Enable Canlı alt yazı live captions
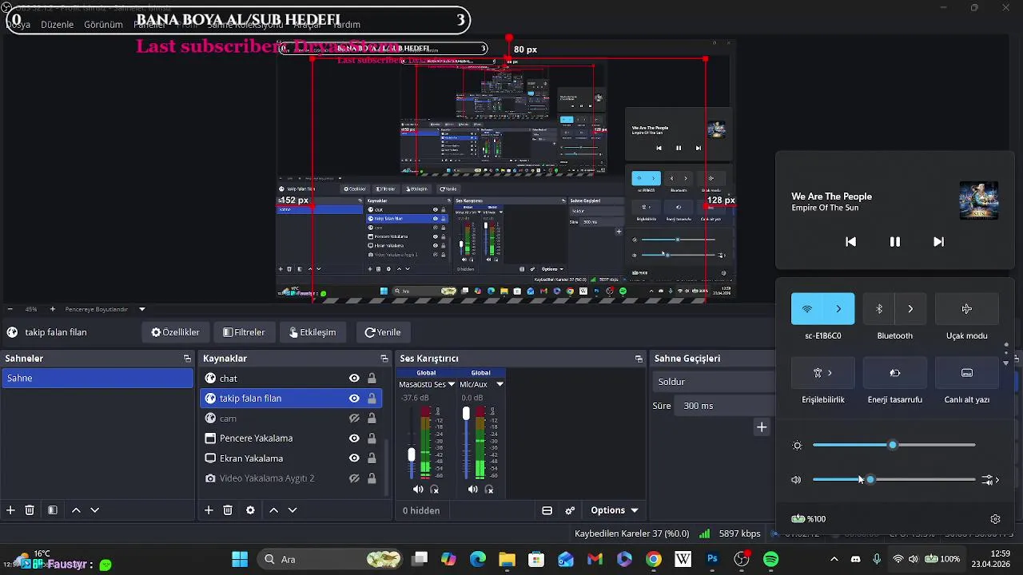The height and width of the screenshot is (575, 1023). (967, 373)
